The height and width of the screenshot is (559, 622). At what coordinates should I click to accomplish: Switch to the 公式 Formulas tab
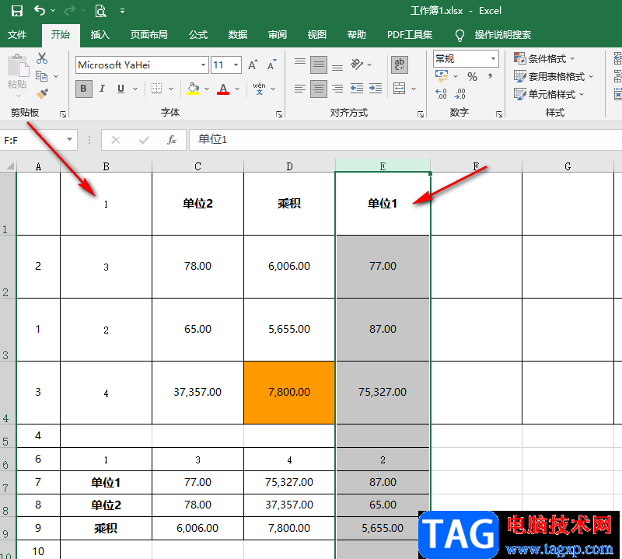tap(198, 35)
